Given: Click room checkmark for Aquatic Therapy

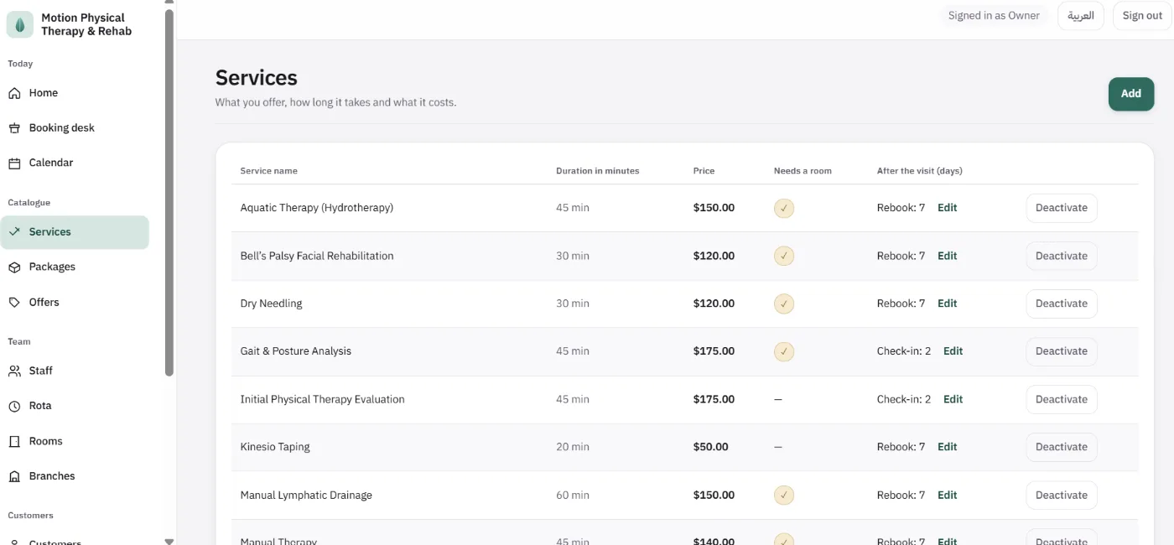Looking at the screenshot, I should click(x=784, y=208).
